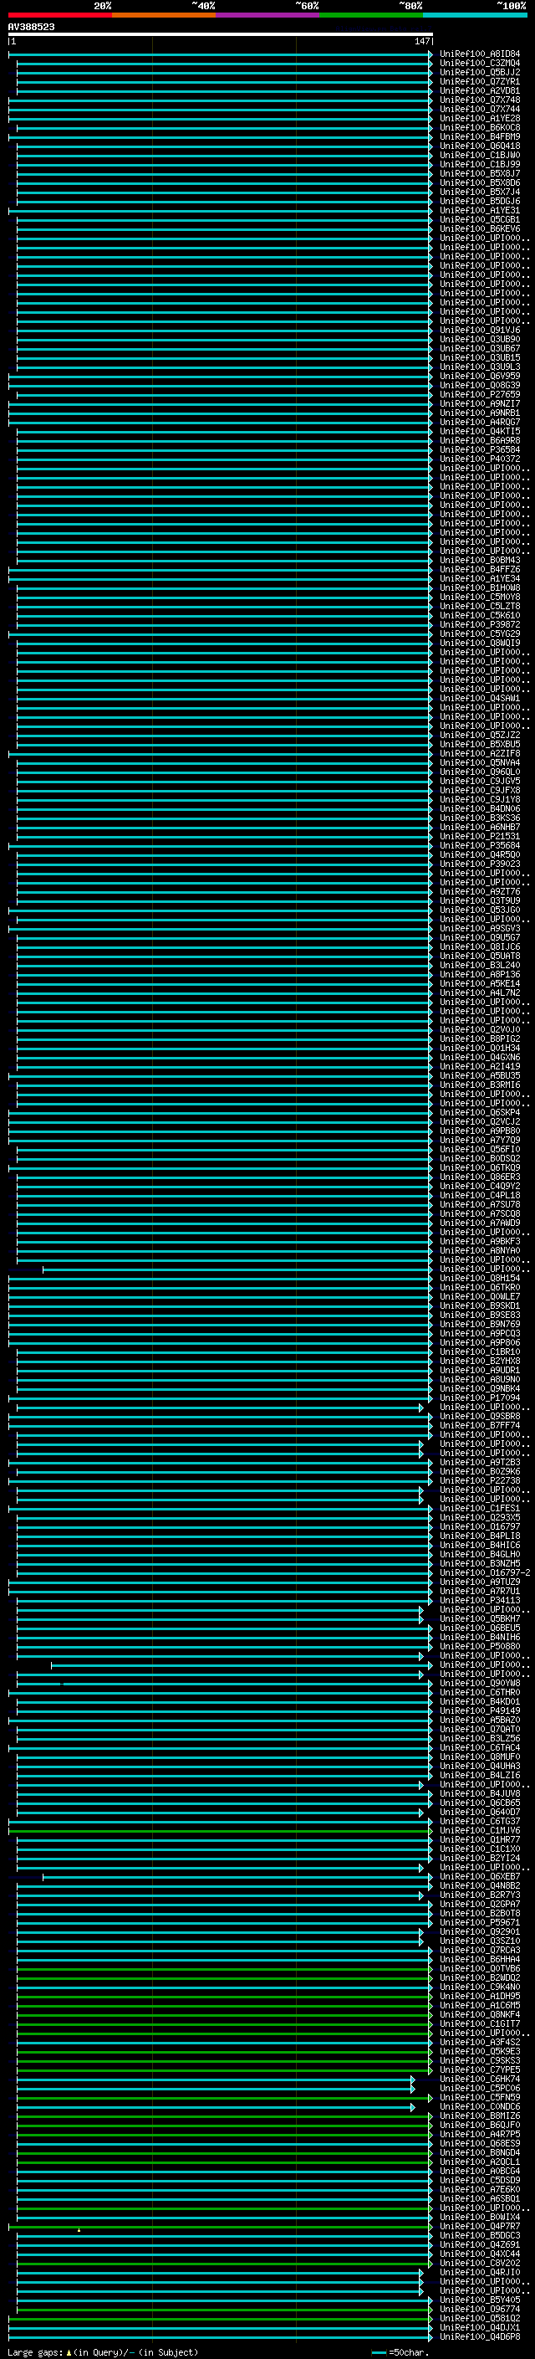Choose hit UniRef100_Q6Q418
Viewport: 535px width, 2359px height.
[x=480, y=146]
